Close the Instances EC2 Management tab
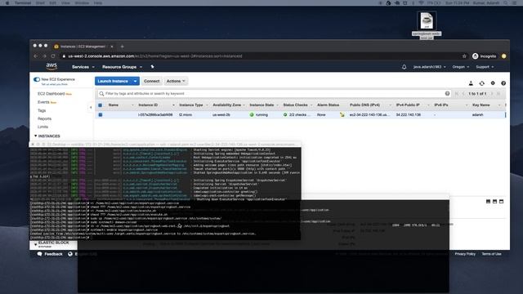This screenshot has height=294, width=523. tap(112, 47)
